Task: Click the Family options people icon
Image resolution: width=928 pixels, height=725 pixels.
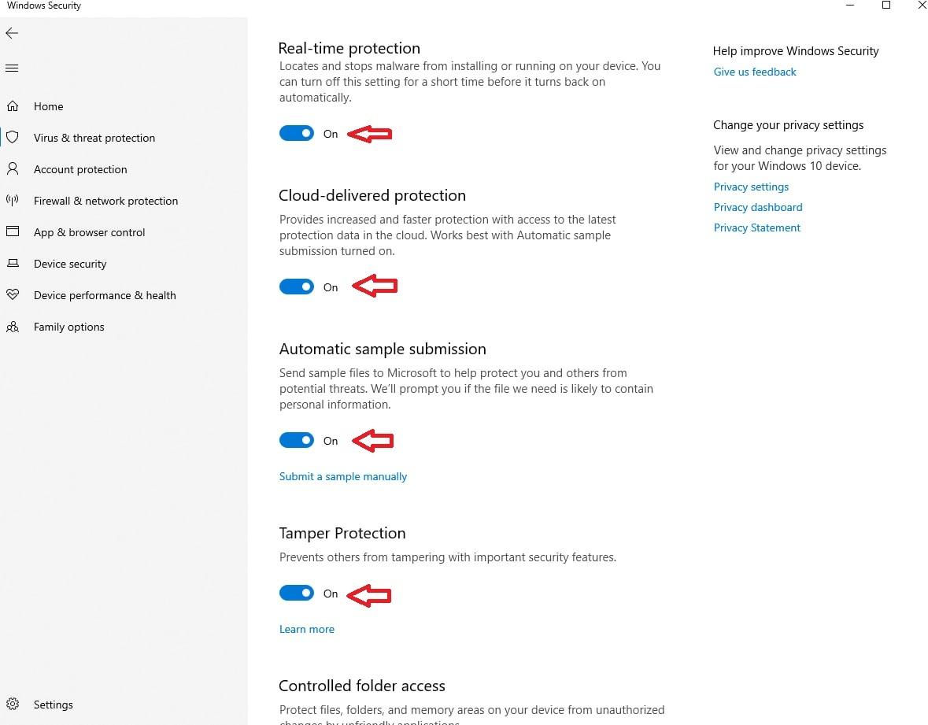Action: pos(13,327)
